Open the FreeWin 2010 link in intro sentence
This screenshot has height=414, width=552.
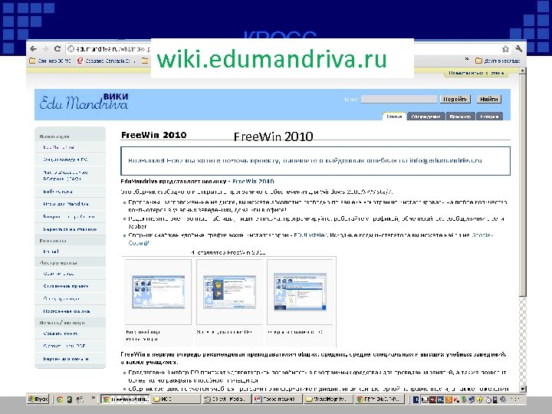click(253, 181)
